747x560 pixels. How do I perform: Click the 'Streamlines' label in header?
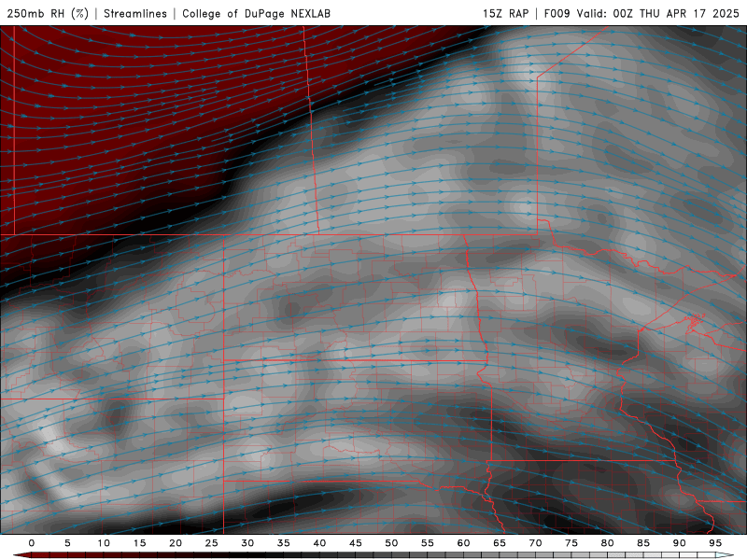135,14
